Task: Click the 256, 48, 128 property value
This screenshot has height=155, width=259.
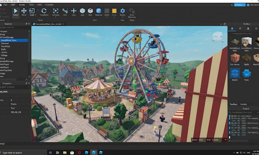Action: pos(16,112)
